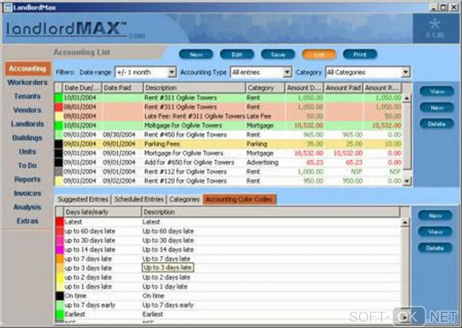
Task: Click Delete button beside color codes list
Action: (x=435, y=248)
